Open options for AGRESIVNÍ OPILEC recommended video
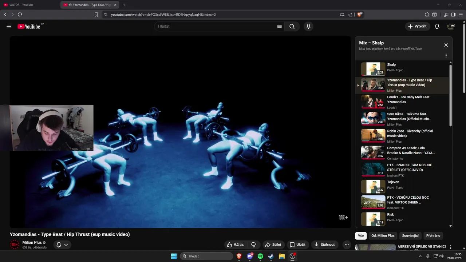466x262 pixels. (x=451, y=247)
